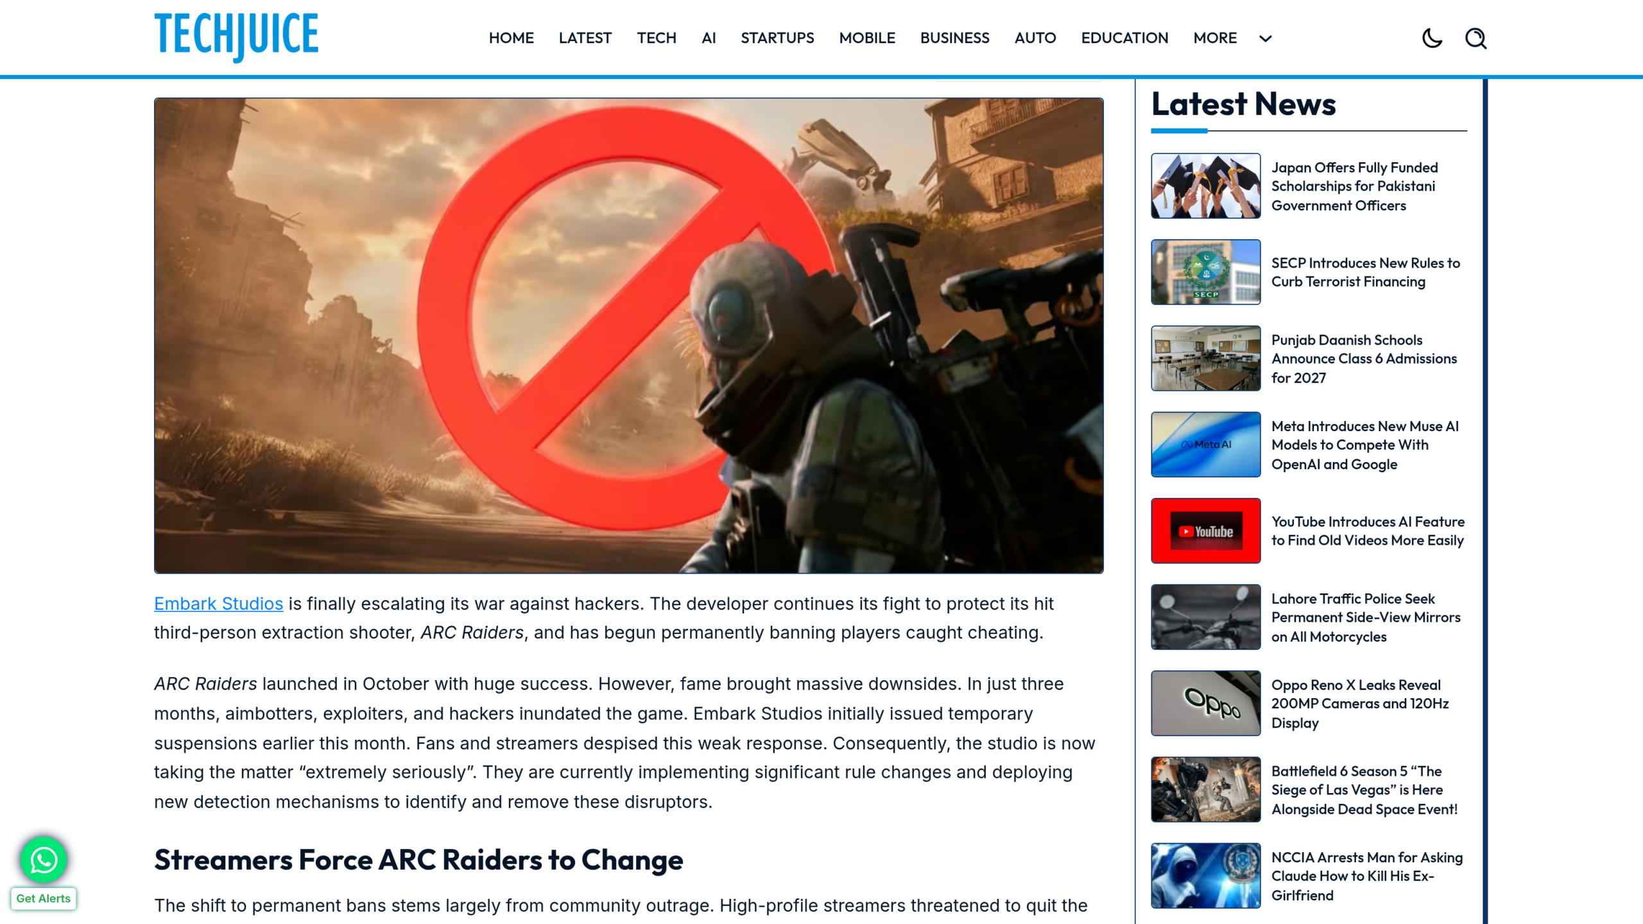Open the Japan scholarships graduation caps thumbnail
The height and width of the screenshot is (924, 1643).
pyautogui.click(x=1205, y=186)
